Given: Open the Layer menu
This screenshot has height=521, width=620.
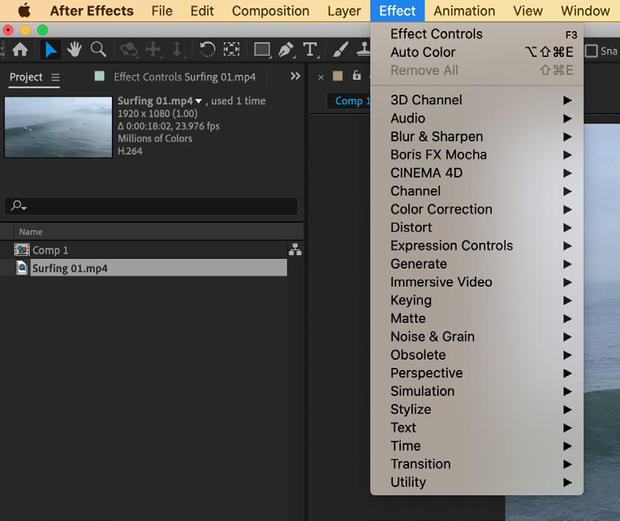Looking at the screenshot, I should point(344,10).
